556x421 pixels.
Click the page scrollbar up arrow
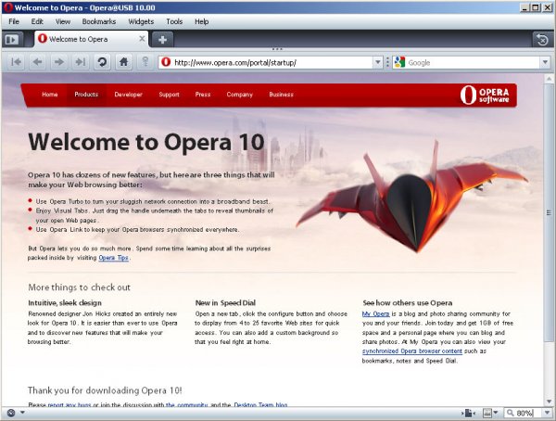tap(549, 79)
